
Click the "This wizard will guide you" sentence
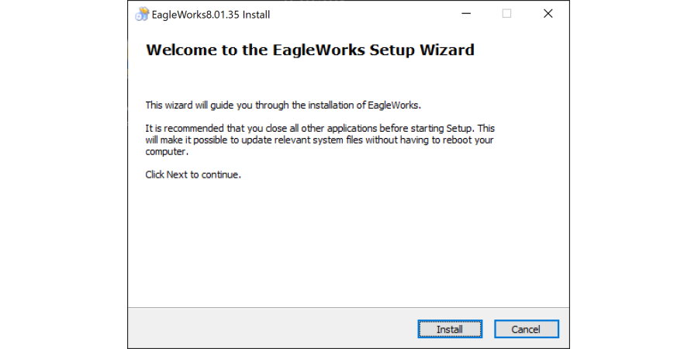(x=283, y=105)
